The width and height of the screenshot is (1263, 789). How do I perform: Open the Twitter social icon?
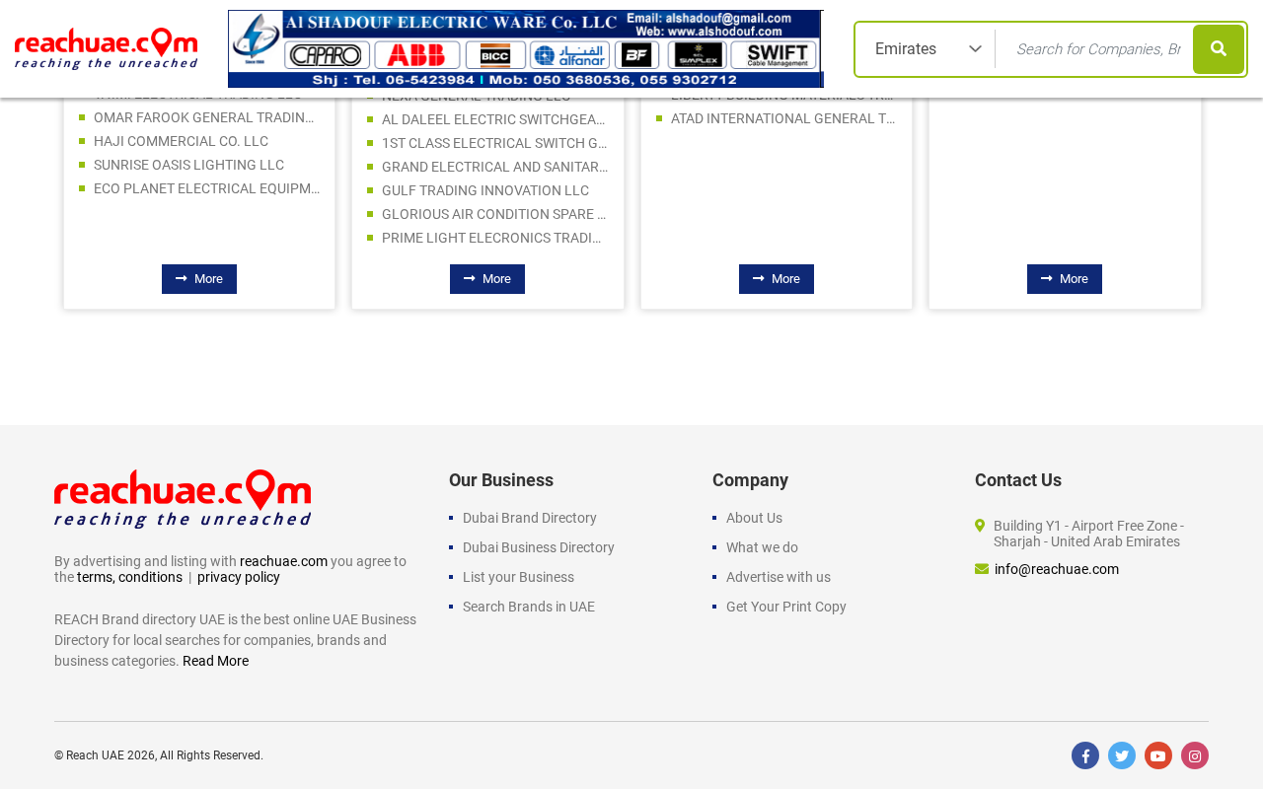[x=1122, y=755]
